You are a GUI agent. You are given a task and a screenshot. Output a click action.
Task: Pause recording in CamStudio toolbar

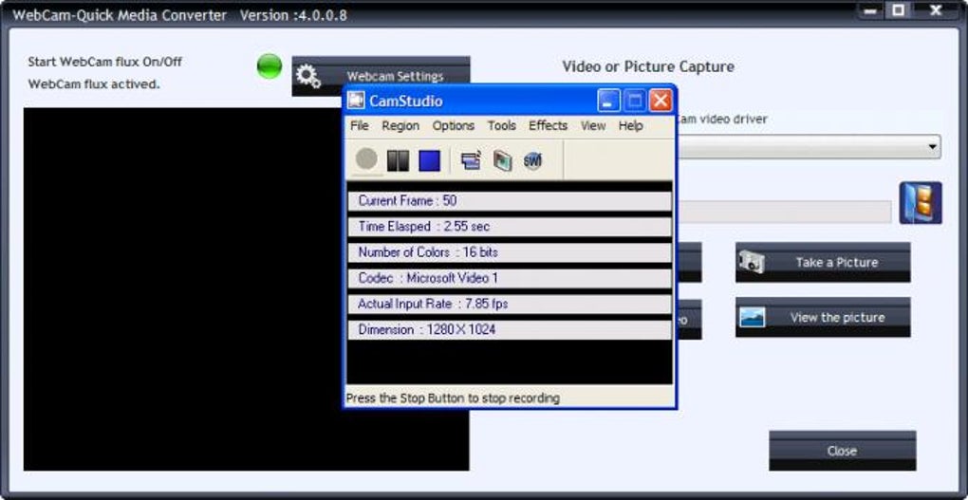click(x=399, y=160)
